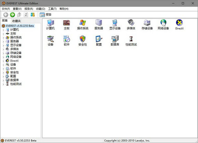Expand the 存储设备 tree node
The height and width of the screenshot is (143, 198).
click(3, 53)
